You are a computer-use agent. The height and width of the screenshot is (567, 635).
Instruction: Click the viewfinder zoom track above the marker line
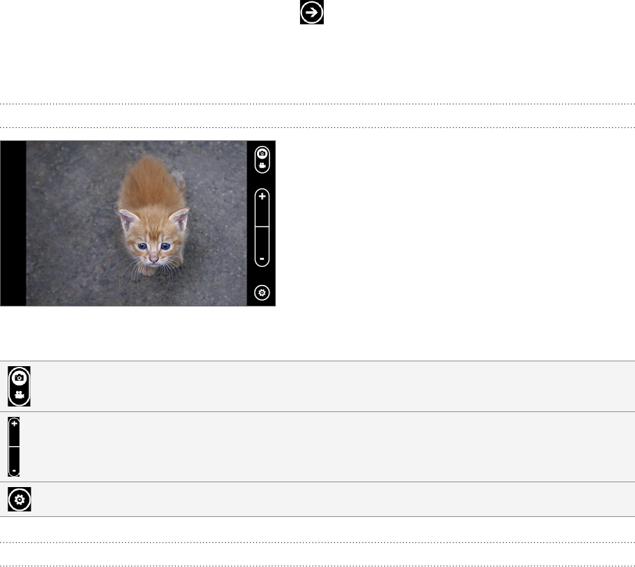point(262,213)
